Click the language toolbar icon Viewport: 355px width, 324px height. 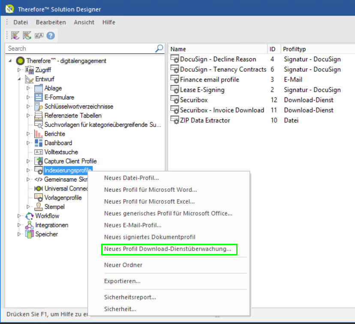tap(39, 36)
